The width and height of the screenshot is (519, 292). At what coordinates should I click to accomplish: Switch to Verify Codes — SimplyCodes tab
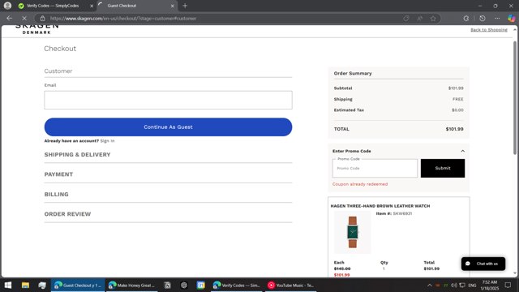(x=53, y=6)
